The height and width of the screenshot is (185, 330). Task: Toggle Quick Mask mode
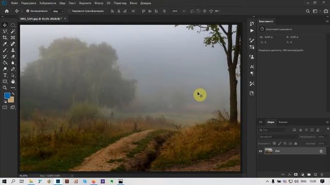point(5,107)
